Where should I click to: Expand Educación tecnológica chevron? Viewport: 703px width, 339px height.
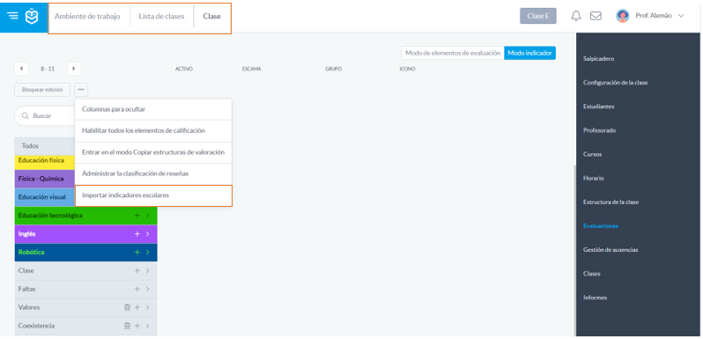point(147,216)
